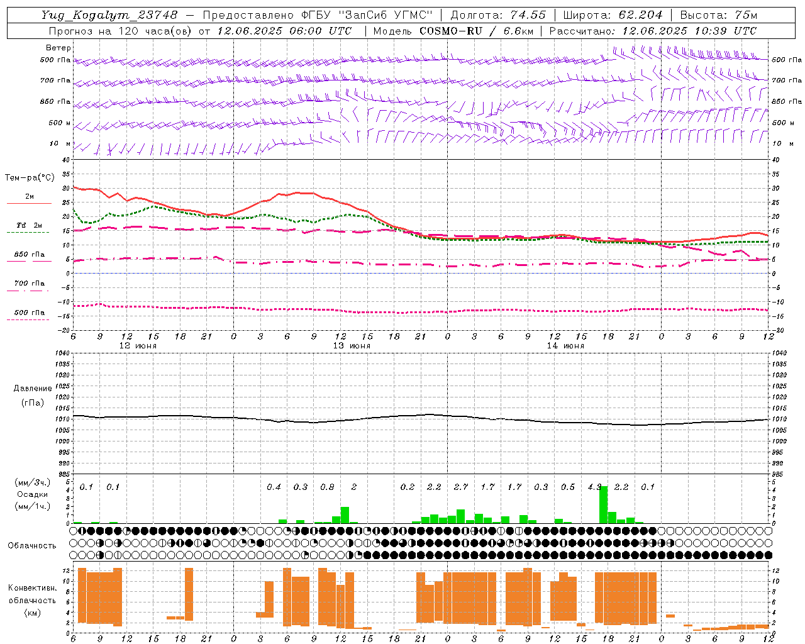Click the Ветер panel label
The width and height of the screenshot is (805, 644).
point(58,48)
